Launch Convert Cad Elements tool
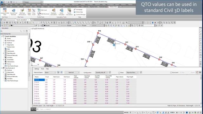Viewport: 203px width, 114px height. point(13,12)
